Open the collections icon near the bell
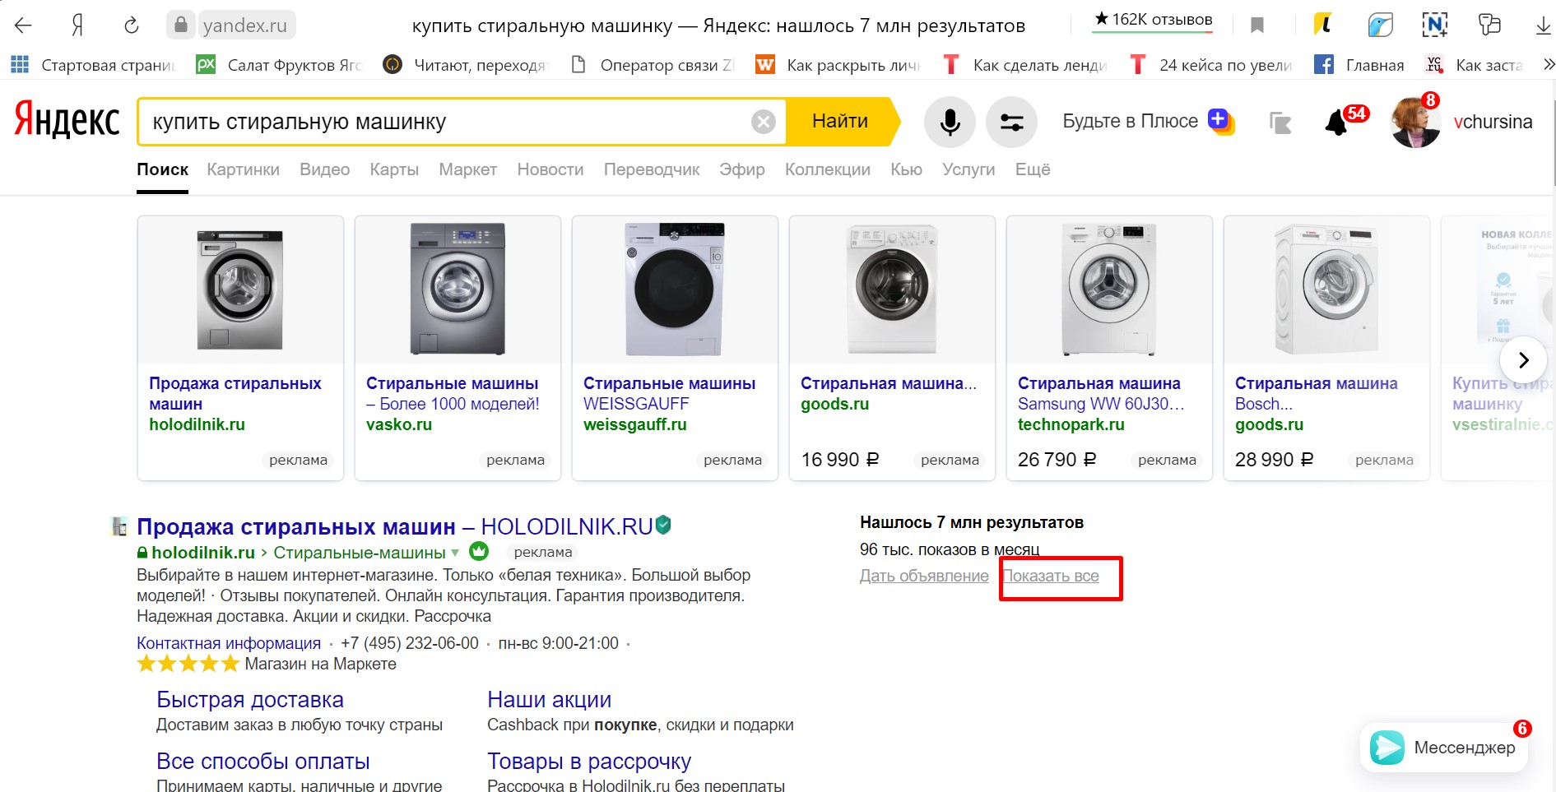 click(x=1280, y=123)
